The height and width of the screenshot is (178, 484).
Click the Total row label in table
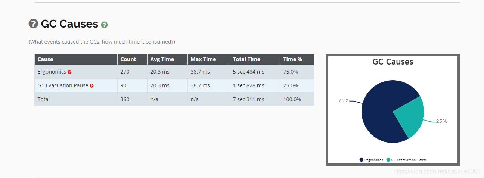point(44,99)
